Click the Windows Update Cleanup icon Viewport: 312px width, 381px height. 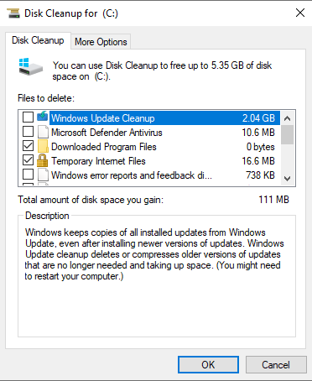point(43,117)
